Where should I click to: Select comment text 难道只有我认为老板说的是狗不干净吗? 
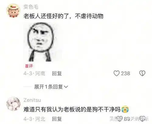pos(72,109)
